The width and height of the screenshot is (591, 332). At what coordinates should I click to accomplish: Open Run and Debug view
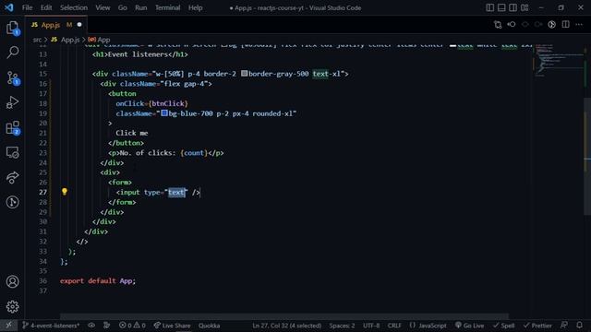click(12, 102)
